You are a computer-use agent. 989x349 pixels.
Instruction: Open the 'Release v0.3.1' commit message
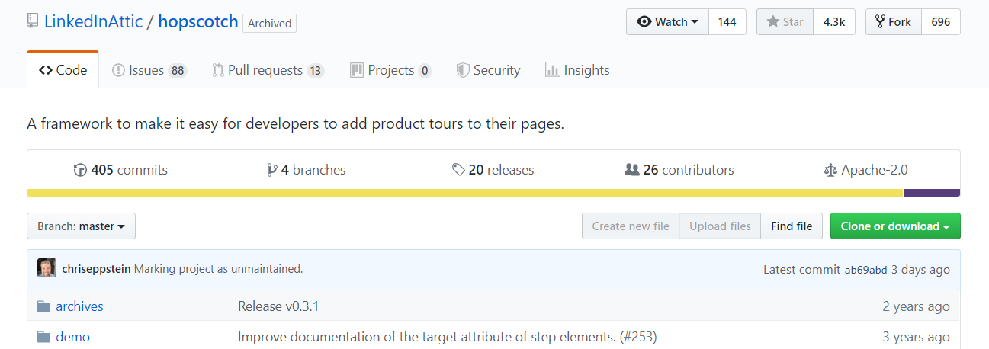point(278,306)
